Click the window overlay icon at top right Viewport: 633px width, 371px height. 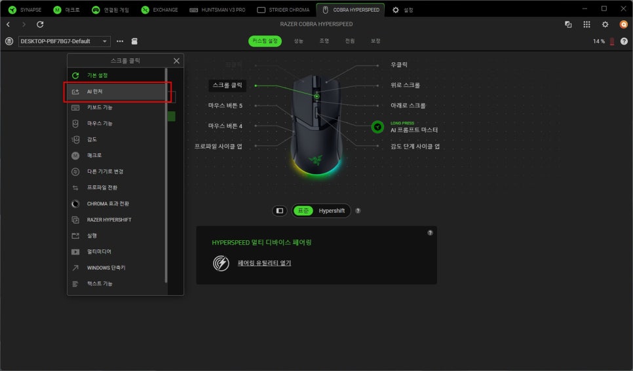tap(568, 25)
